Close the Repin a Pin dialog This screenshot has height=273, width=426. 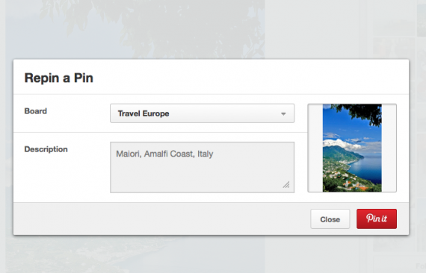point(330,219)
